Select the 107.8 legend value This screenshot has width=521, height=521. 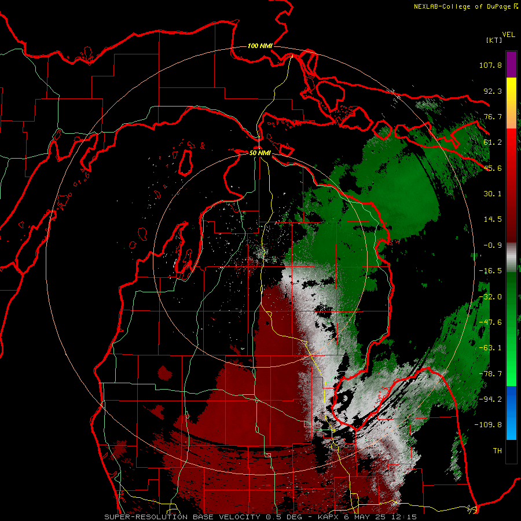click(490, 65)
